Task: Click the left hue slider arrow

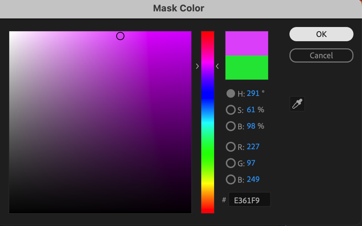Action: [x=197, y=66]
